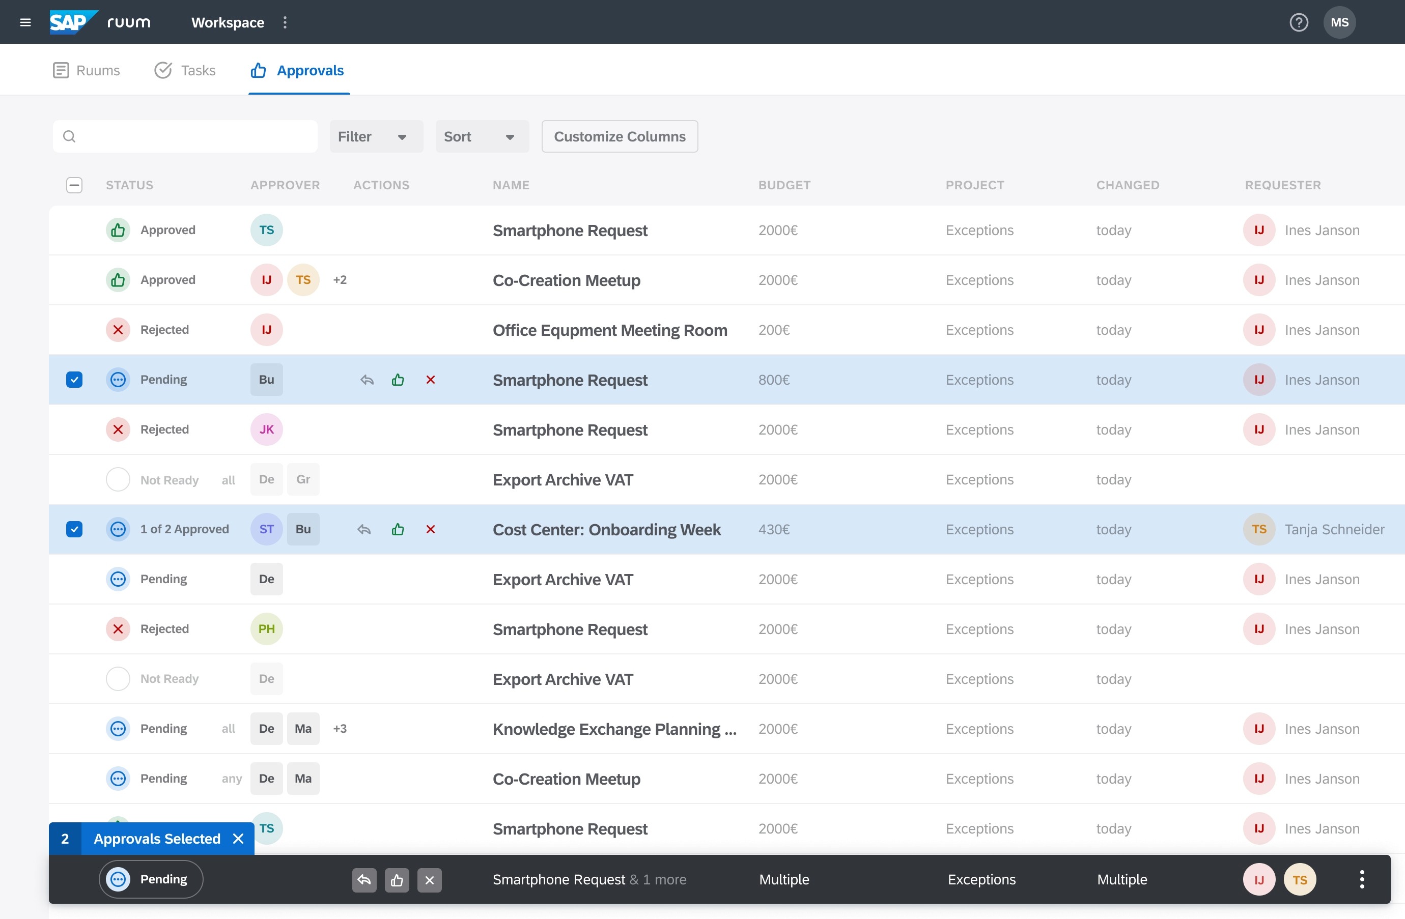Click the reply arrow for Cost Center row
Image resolution: width=1405 pixels, height=919 pixels.
[x=364, y=529]
